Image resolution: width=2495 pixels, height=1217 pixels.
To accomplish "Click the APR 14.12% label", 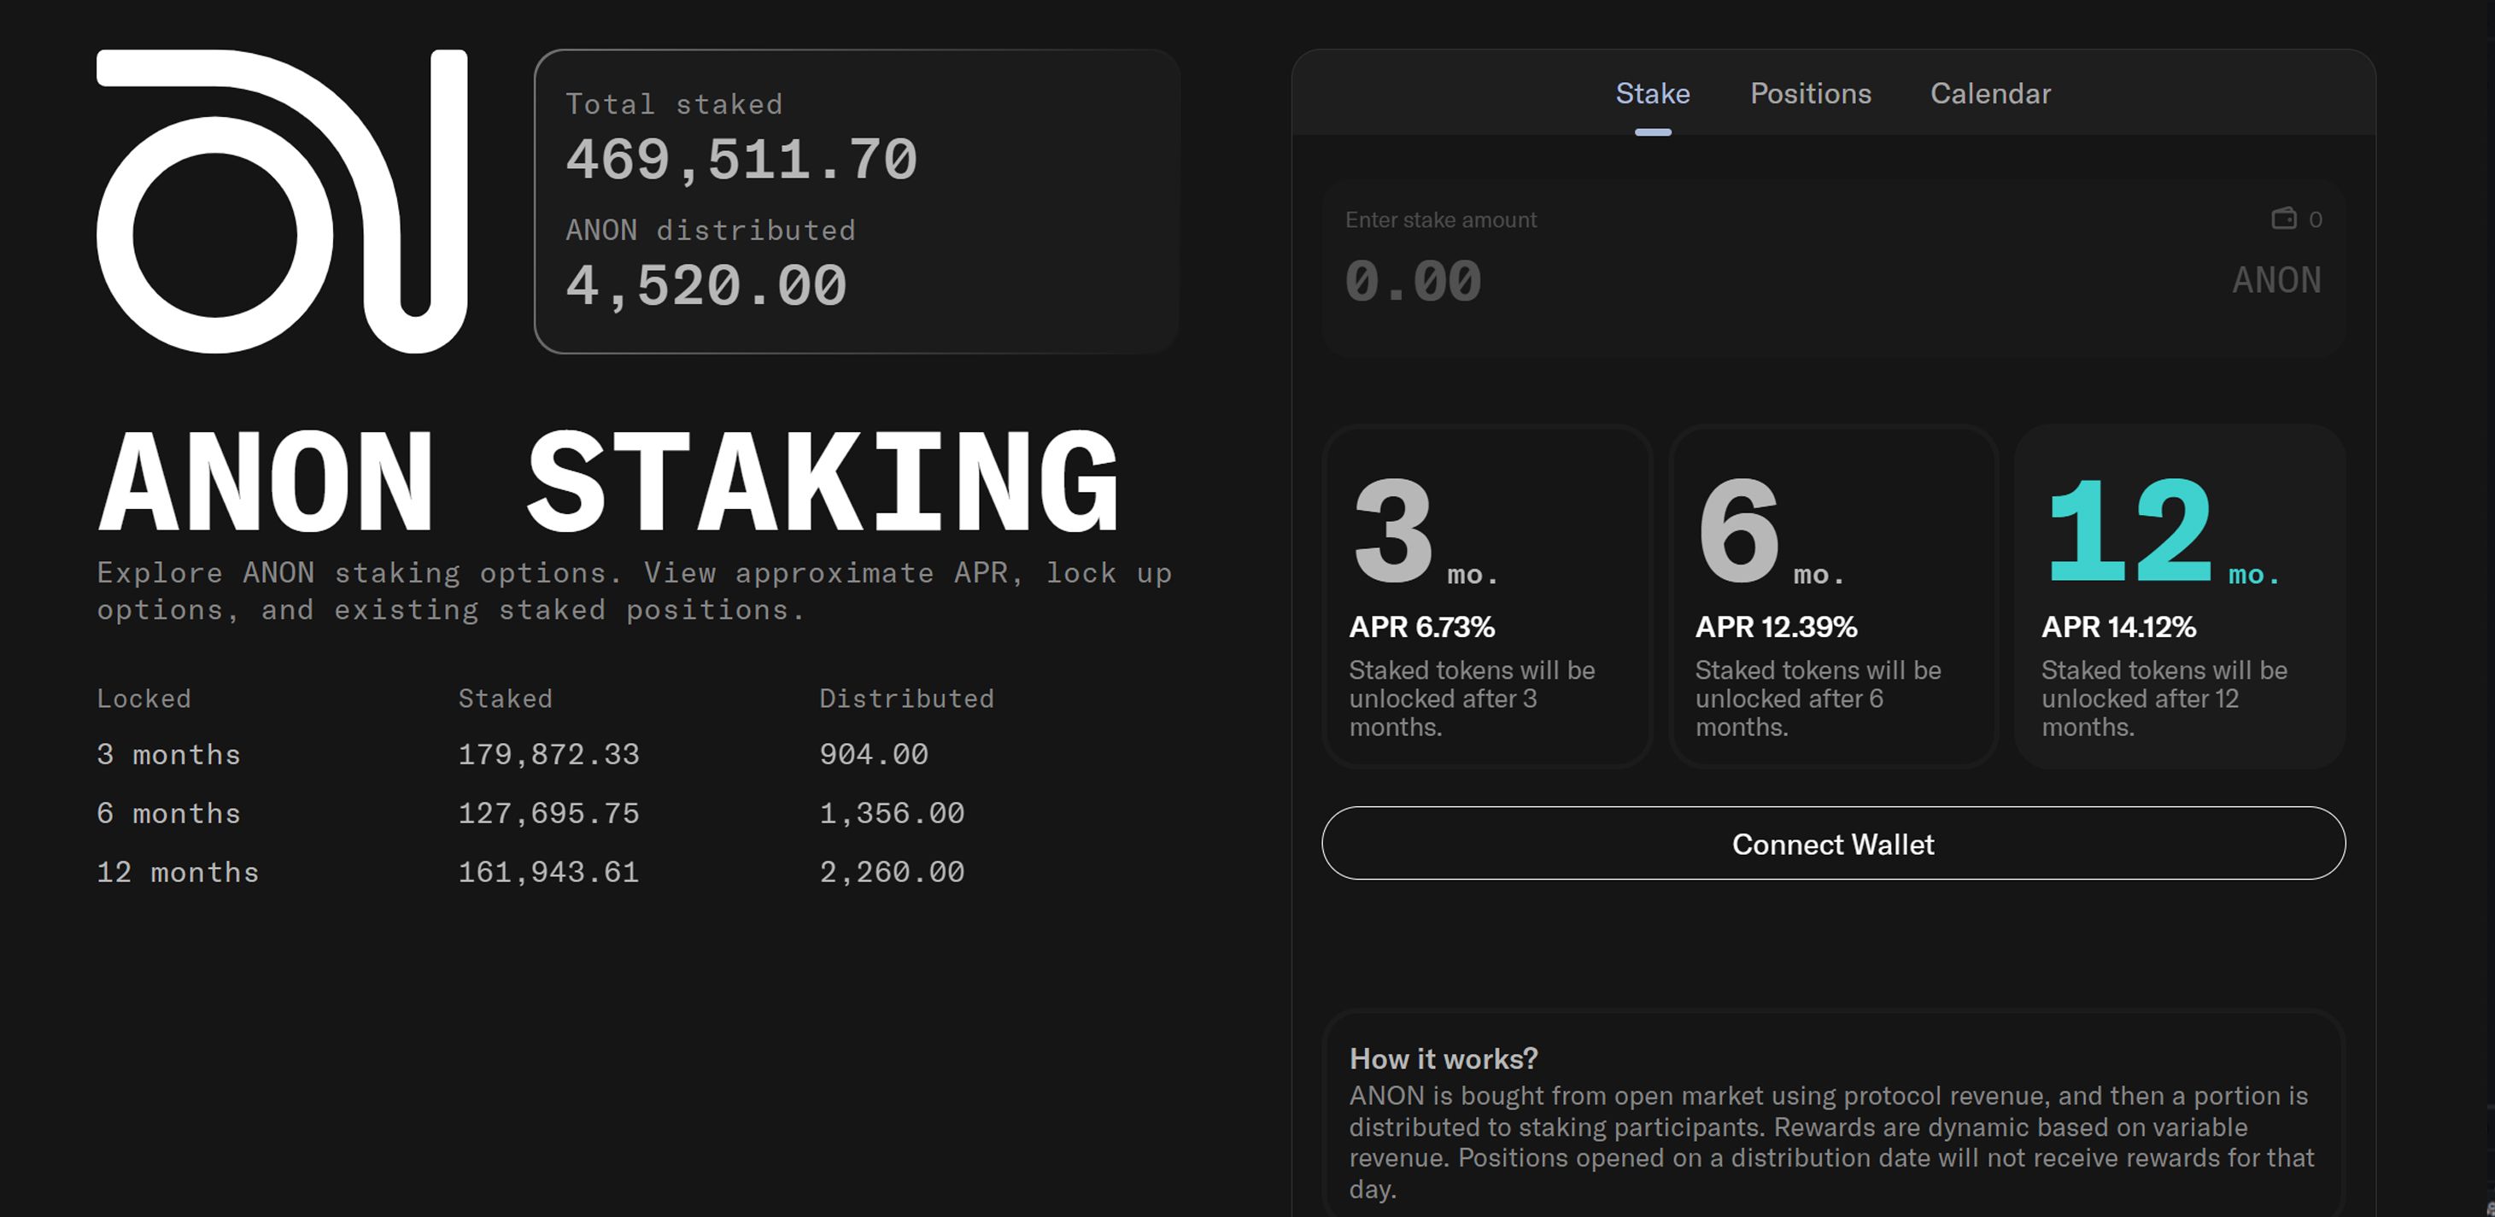I will [2118, 628].
